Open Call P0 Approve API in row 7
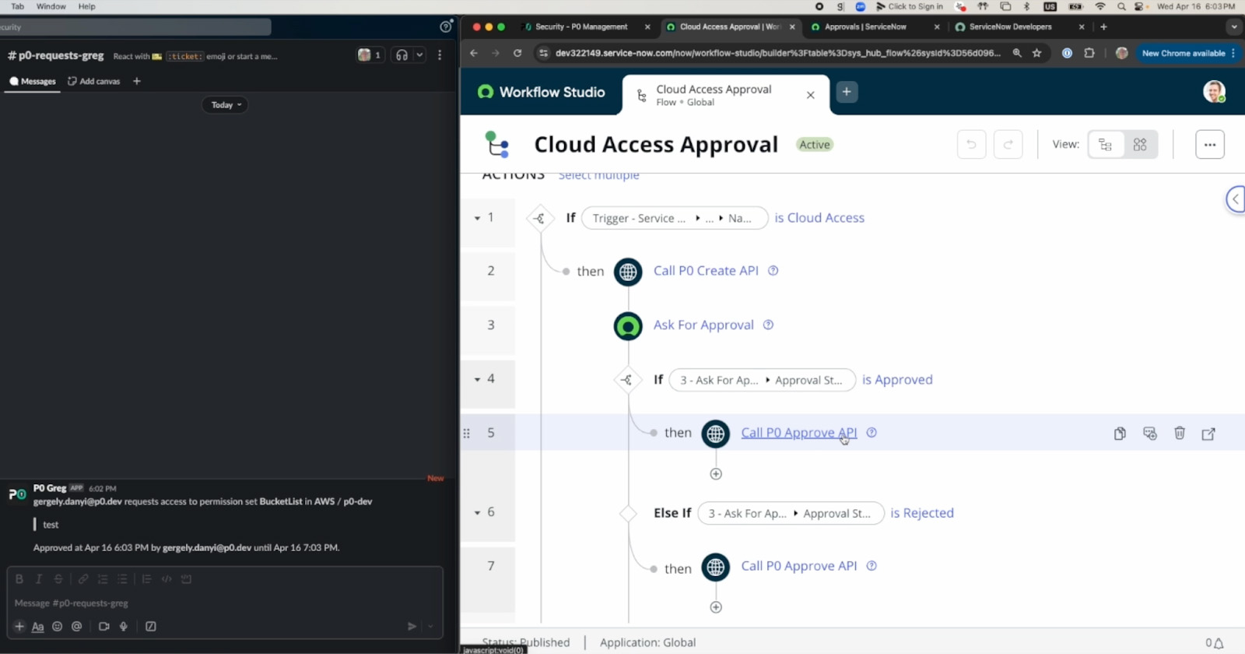This screenshot has width=1245, height=654. click(798, 566)
